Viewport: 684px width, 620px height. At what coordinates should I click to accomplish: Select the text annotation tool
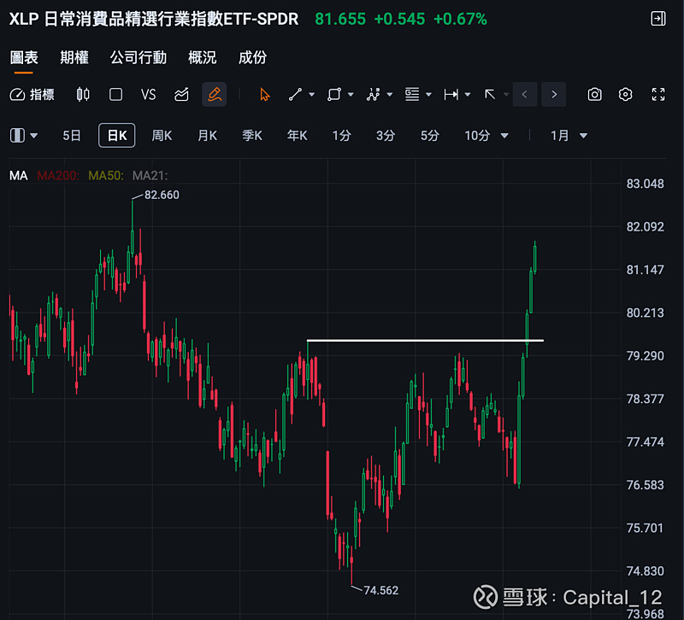(x=412, y=95)
